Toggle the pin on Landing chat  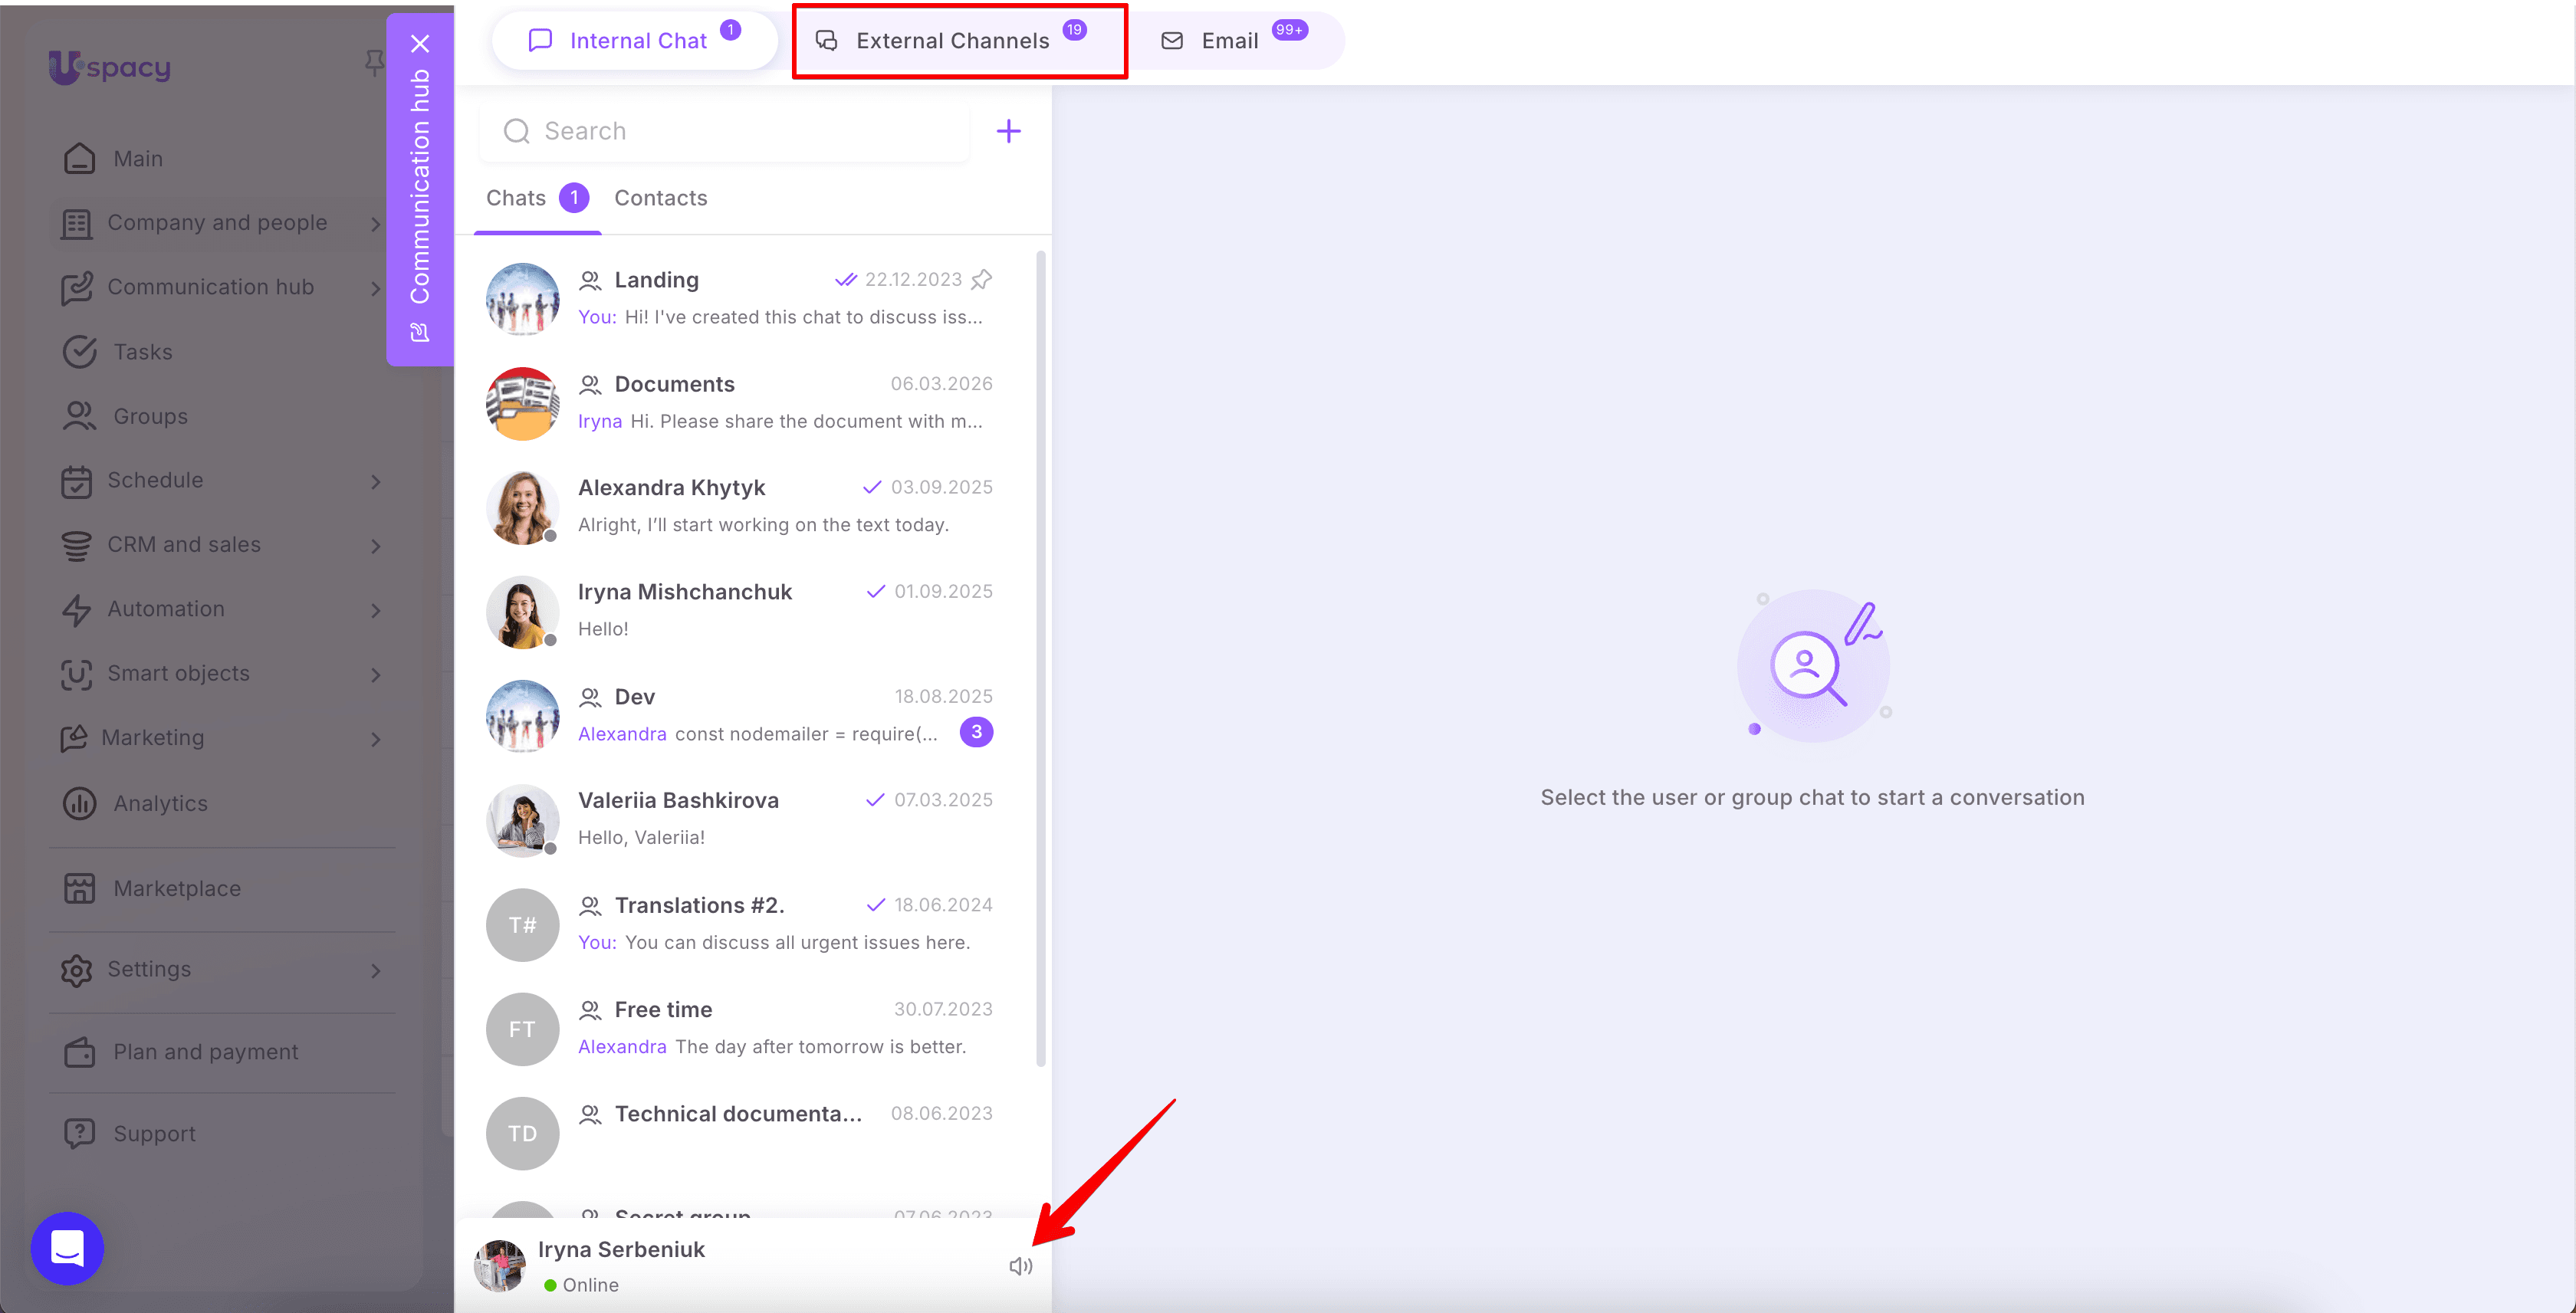[982, 279]
